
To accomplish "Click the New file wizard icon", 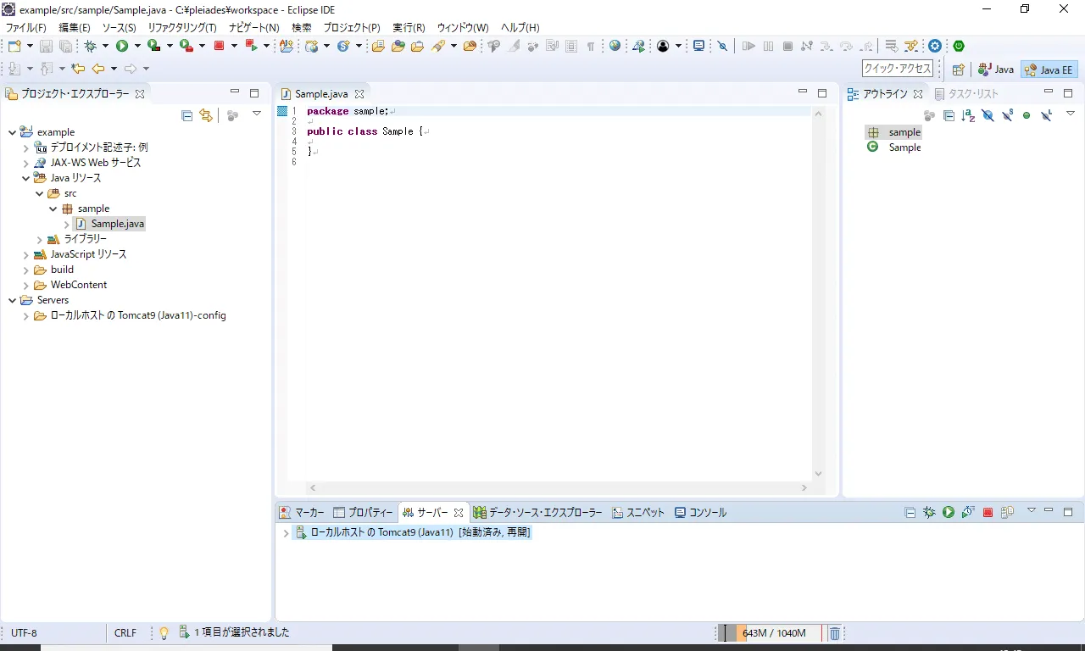I will coord(16,46).
